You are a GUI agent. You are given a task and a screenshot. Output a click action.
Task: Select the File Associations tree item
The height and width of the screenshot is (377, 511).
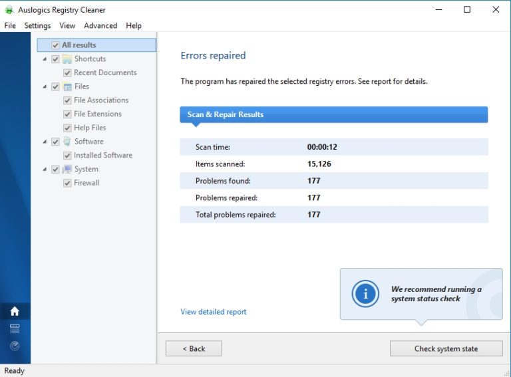101,100
